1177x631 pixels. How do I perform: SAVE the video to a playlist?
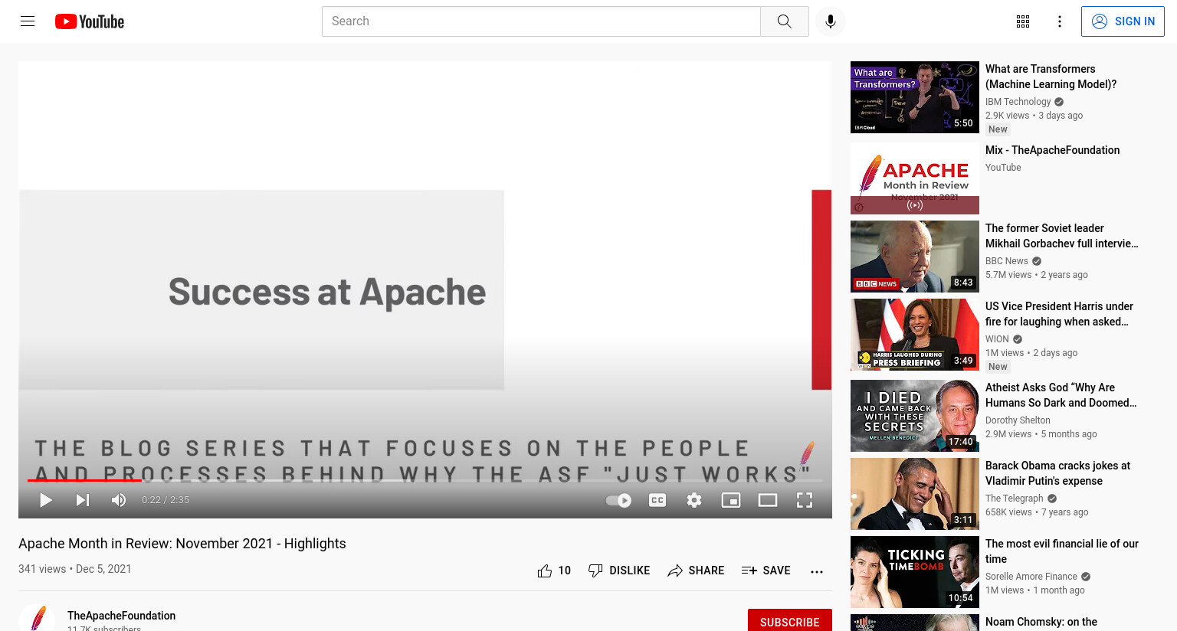766,571
